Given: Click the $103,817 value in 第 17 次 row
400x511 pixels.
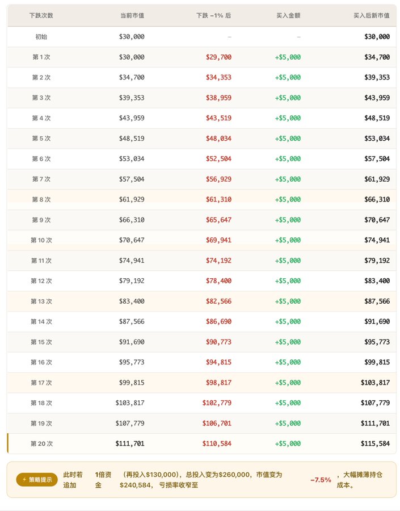Looking at the screenshot, I should [x=375, y=383].
